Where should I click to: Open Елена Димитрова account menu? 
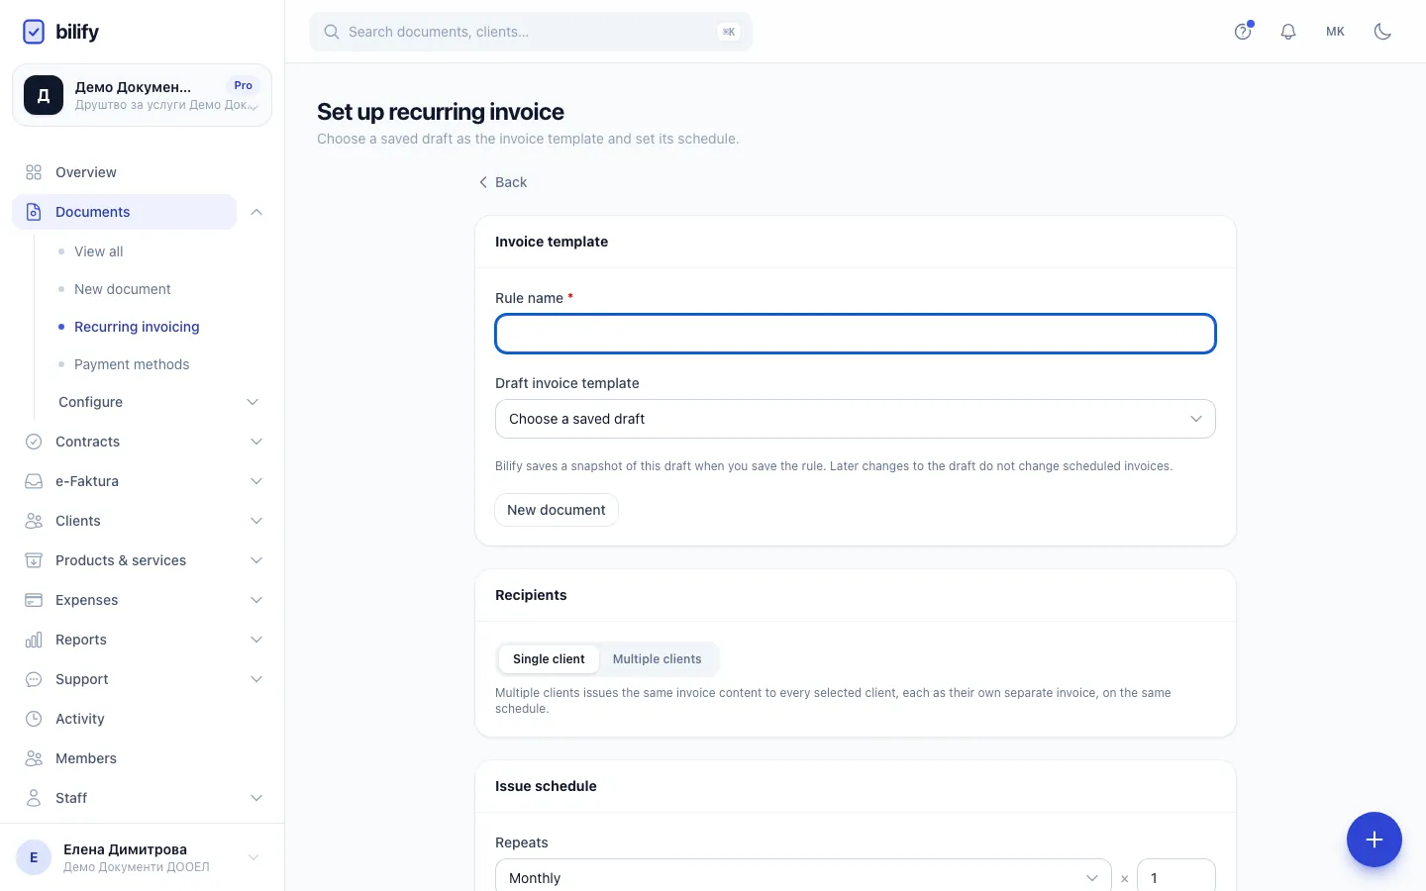[x=142, y=857]
